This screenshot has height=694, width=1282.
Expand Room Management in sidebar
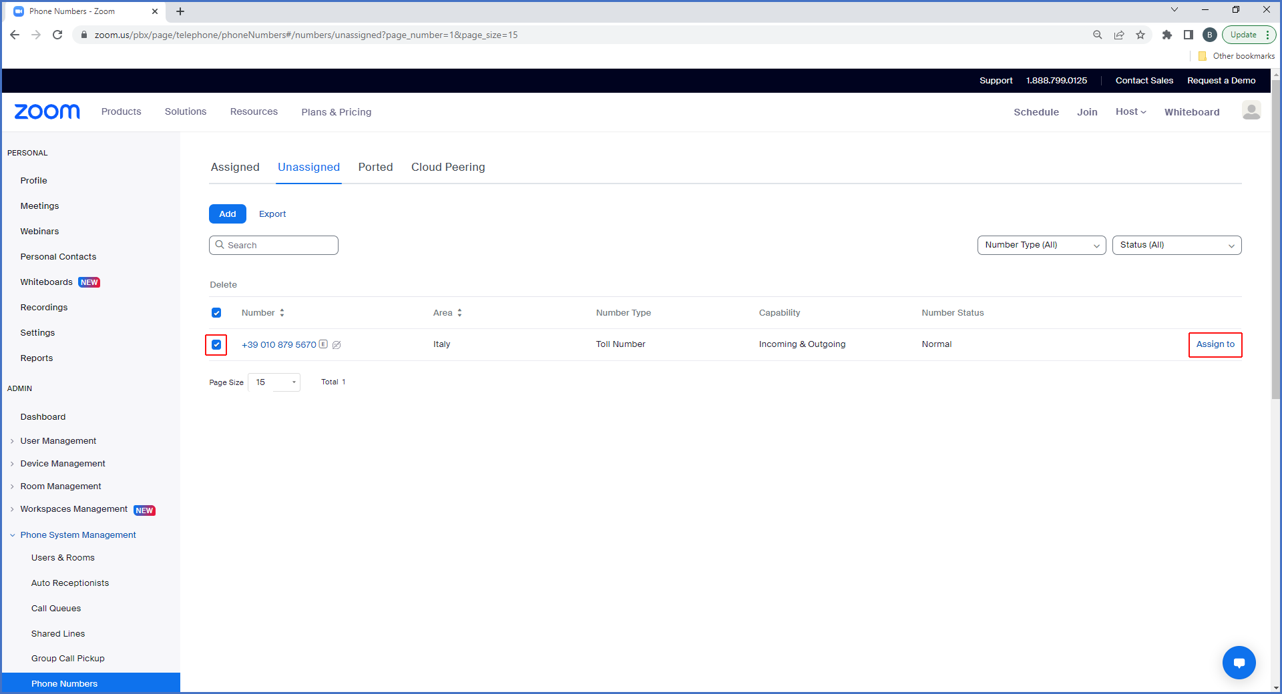(x=61, y=486)
